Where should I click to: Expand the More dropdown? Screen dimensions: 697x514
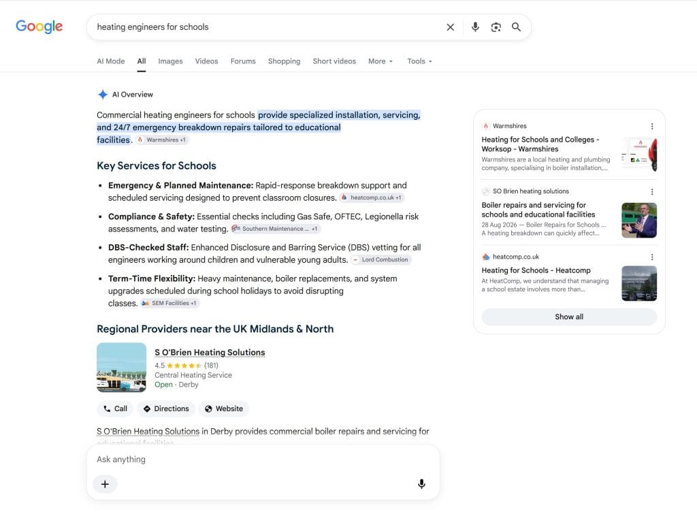point(380,61)
